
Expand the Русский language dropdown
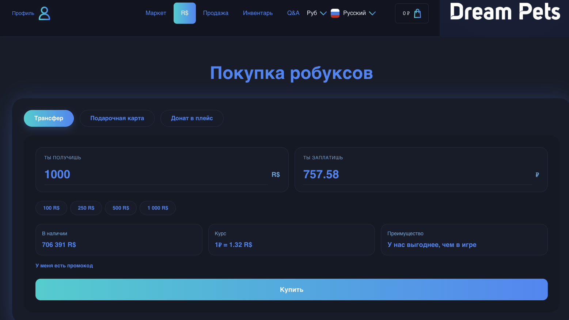(x=359, y=13)
